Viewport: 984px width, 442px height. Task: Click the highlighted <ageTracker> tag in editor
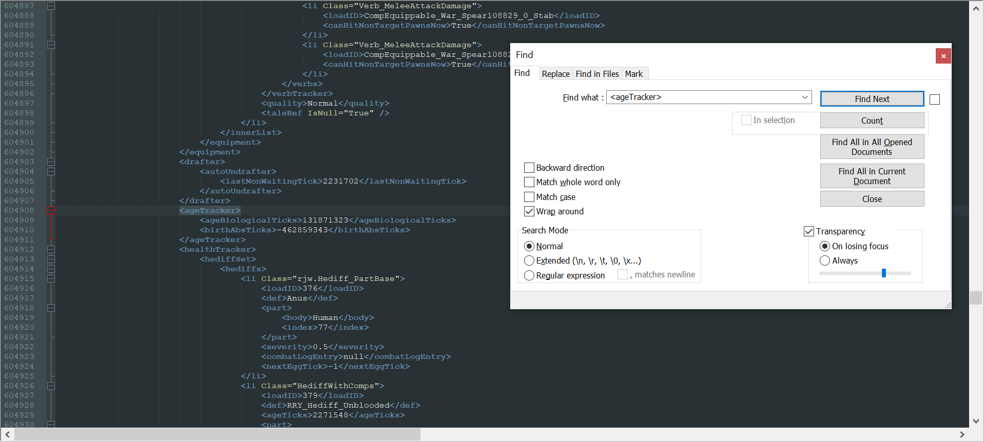210,210
